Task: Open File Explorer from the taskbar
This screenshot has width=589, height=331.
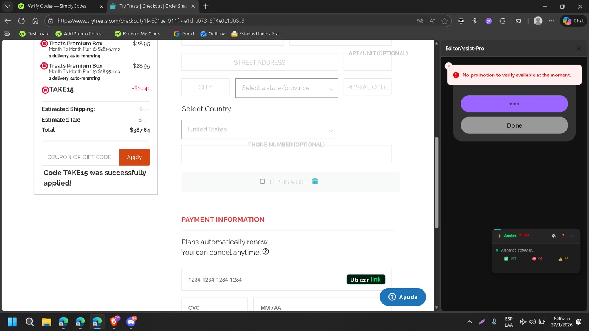Action: coord(47,322)
